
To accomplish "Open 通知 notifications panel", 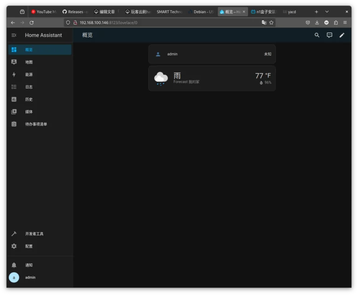I will click(x=40, y=265).
